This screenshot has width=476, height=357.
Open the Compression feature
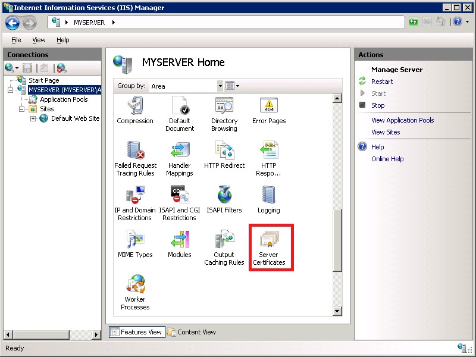(x=135, y=110)
